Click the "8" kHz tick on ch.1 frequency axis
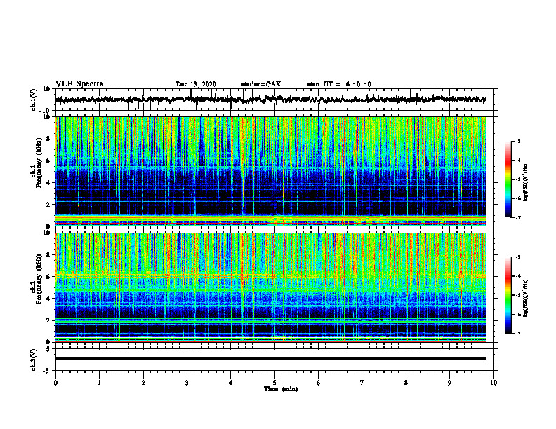This screenshot has width=556, height=429. pyautogui.click(x=48, y=139)
